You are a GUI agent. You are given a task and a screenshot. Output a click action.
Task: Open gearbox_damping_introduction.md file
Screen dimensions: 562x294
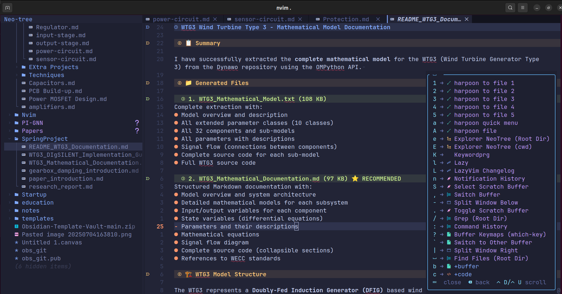[84, 171]
